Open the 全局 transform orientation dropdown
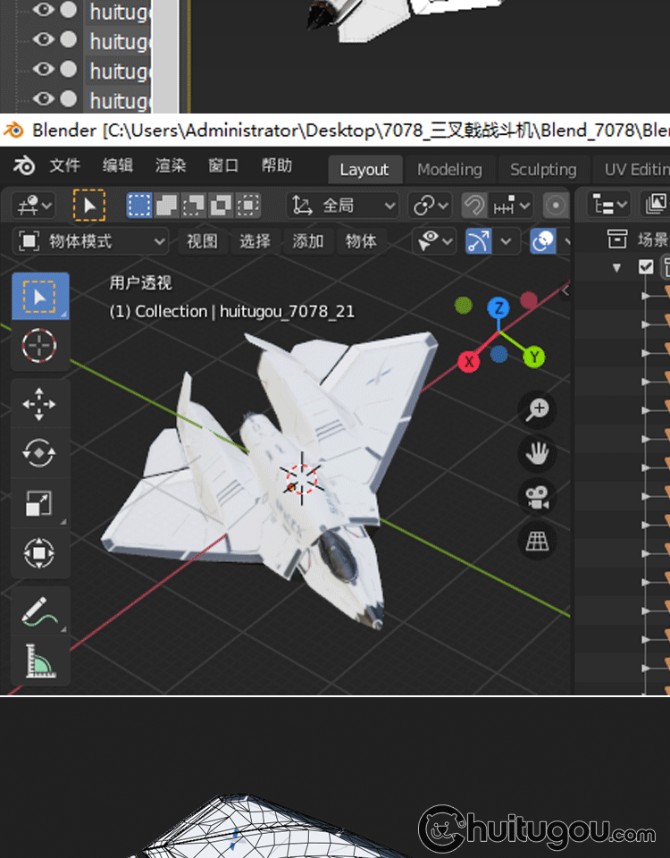The width and height of the screenshot is (670, 858). (x=343, y=206)
